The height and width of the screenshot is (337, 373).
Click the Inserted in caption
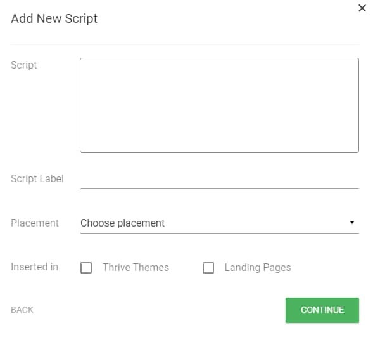[34, 267]
